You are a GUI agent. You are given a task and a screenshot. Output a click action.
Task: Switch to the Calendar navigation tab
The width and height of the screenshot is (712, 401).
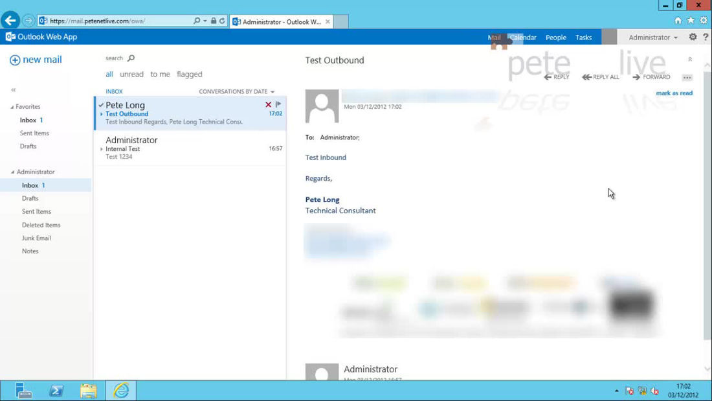pos(523,38)
